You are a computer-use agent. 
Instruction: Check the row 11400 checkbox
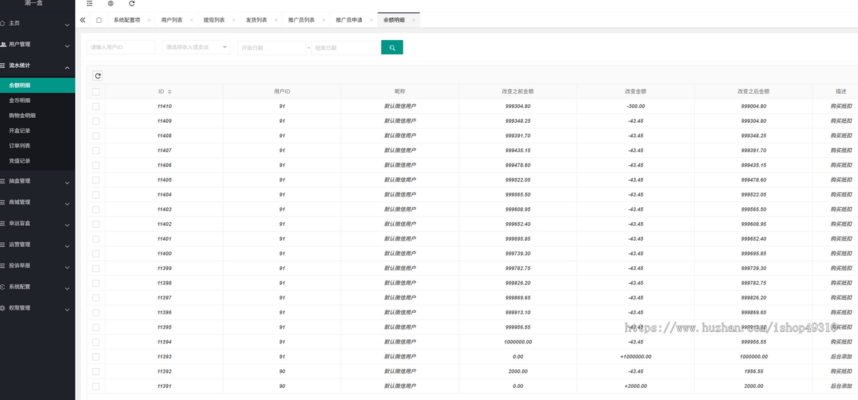pos(96,254)
